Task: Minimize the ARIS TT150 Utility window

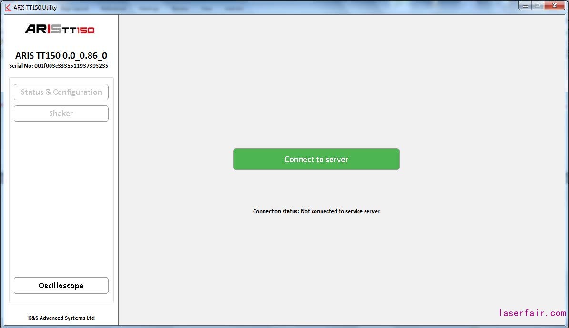Action: [x=526, y=6]
